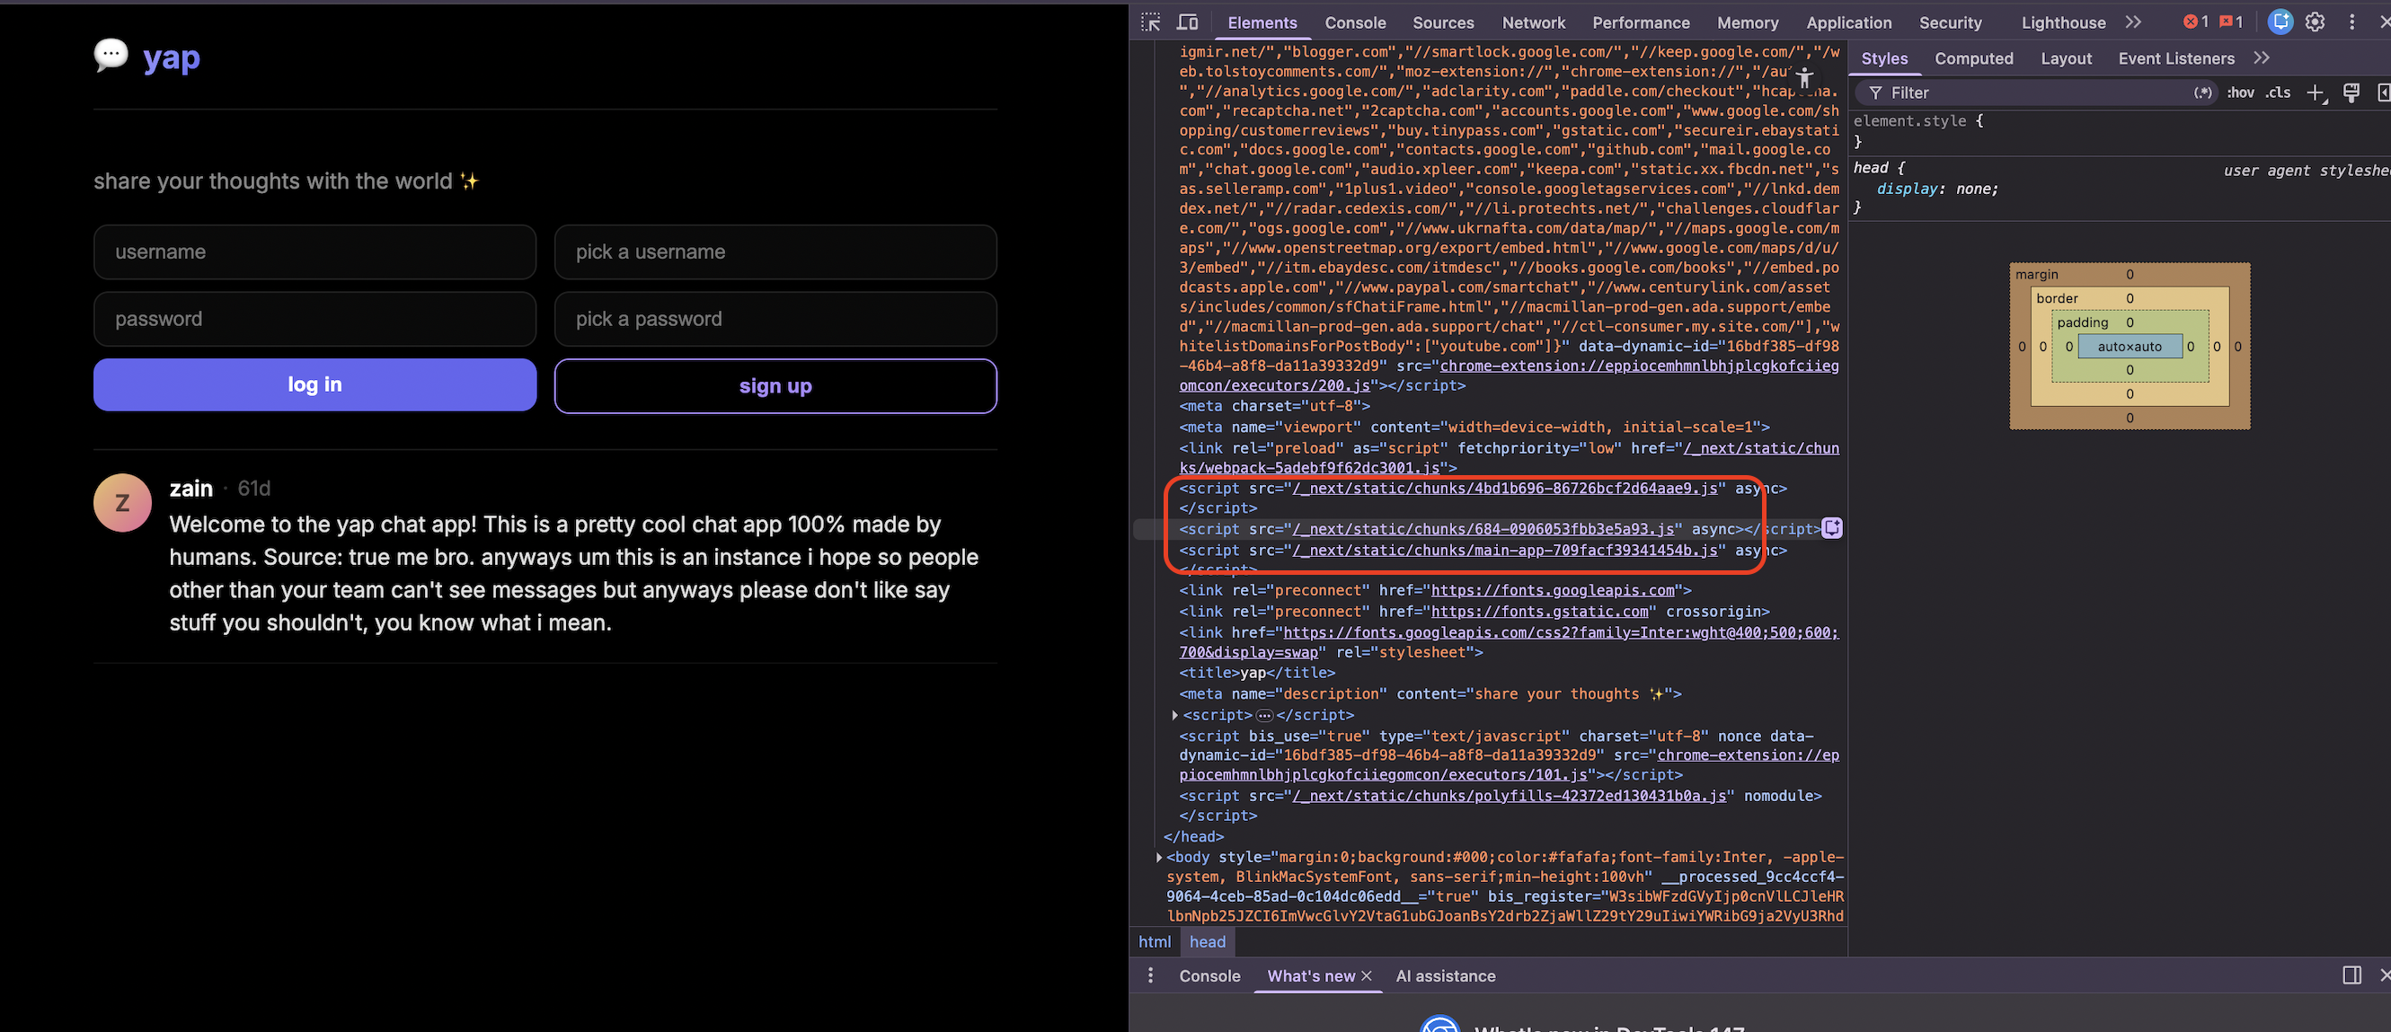Viewport: 2391px width, 1032px height.
Task: Focus the pick a username field
Action: click(775, 251)
